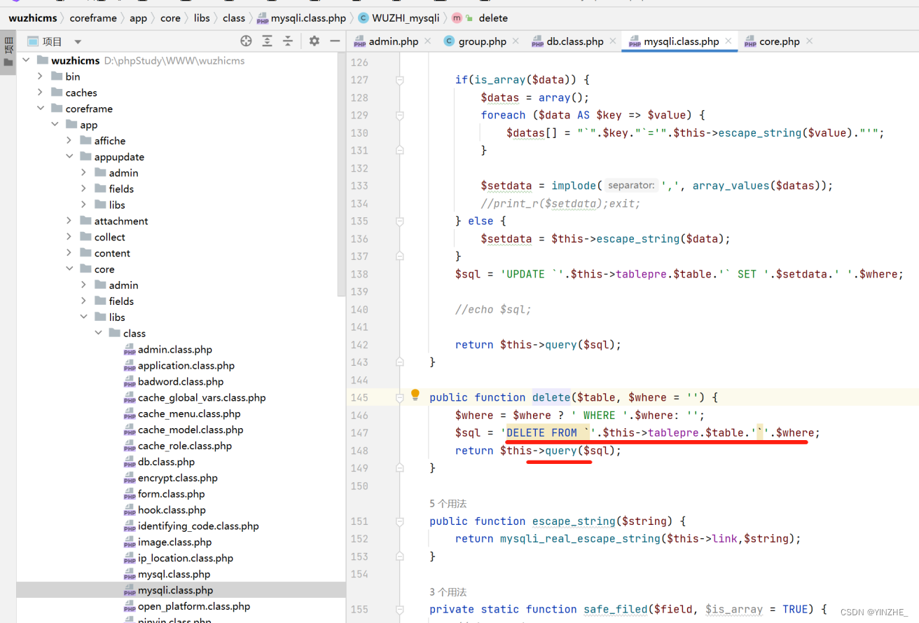Click fold marker at line 135
The width and height of the screenshot is (919, 623).
pos(399,221)
